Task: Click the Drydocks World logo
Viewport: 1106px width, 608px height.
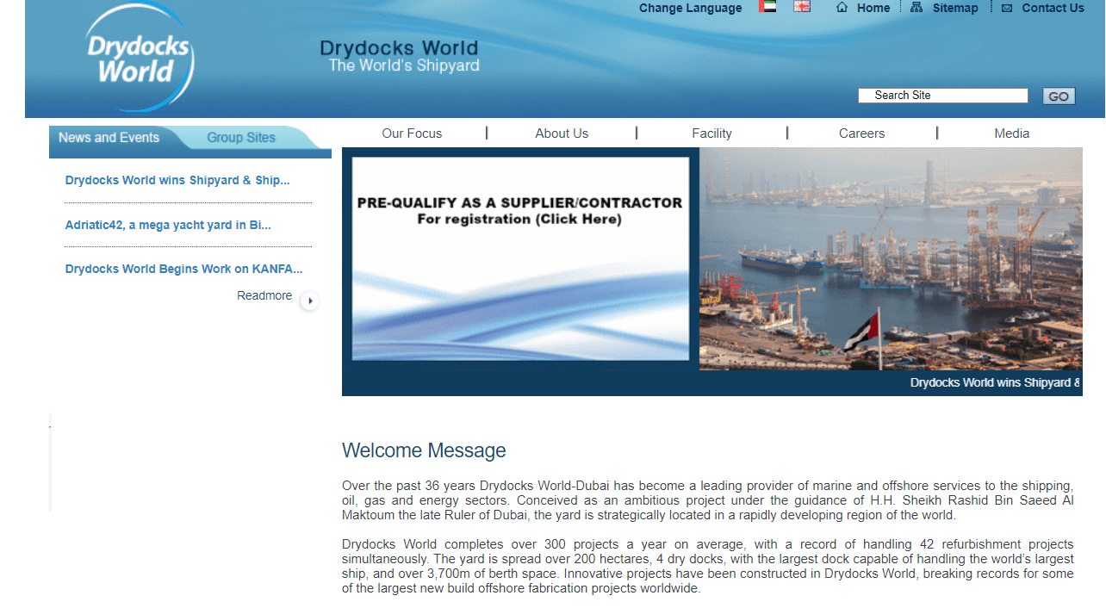Action: coord(140,58)
